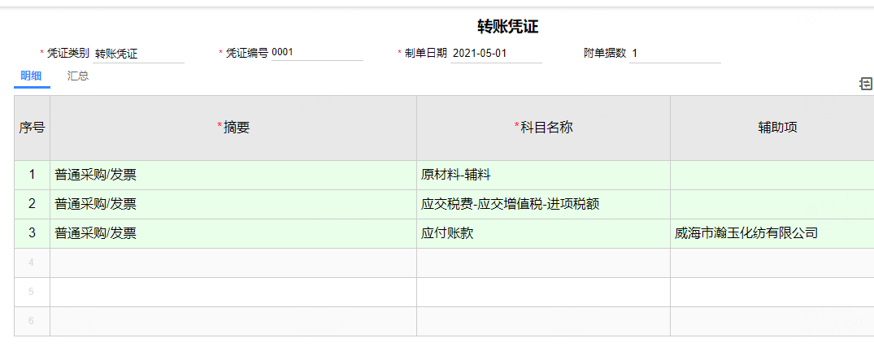Image resolution: width=874 pixels, height=347 pixels.
Task: Click the 摘要 column header
Action: tap(233, 128)
